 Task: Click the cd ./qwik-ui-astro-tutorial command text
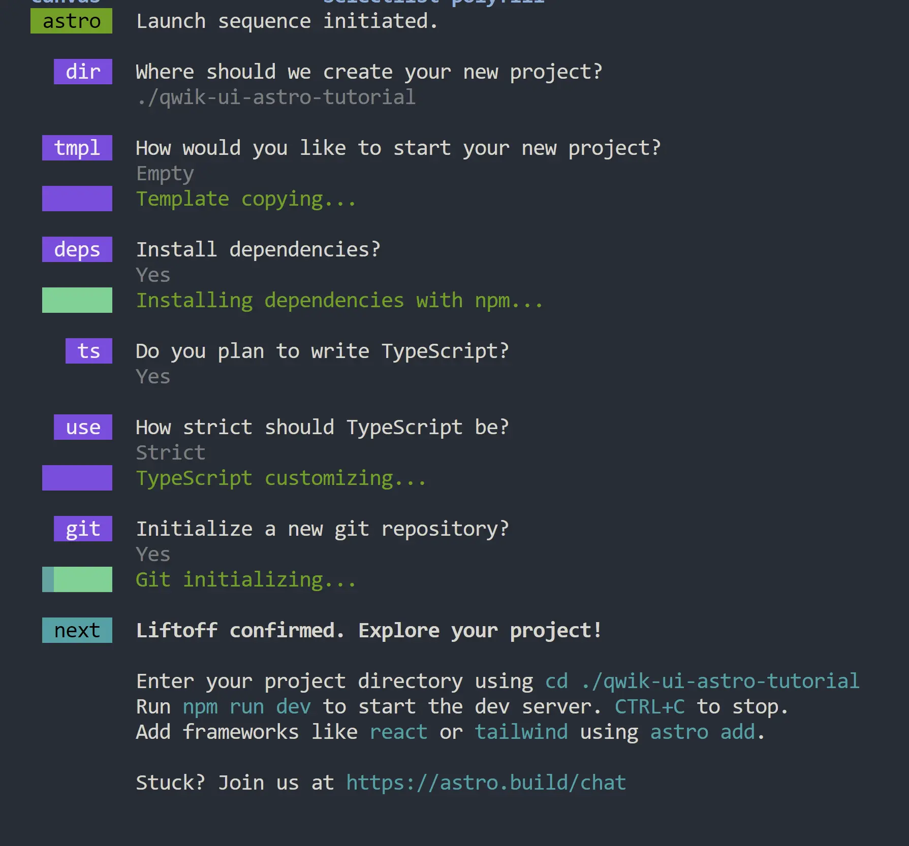pos(702,681)
